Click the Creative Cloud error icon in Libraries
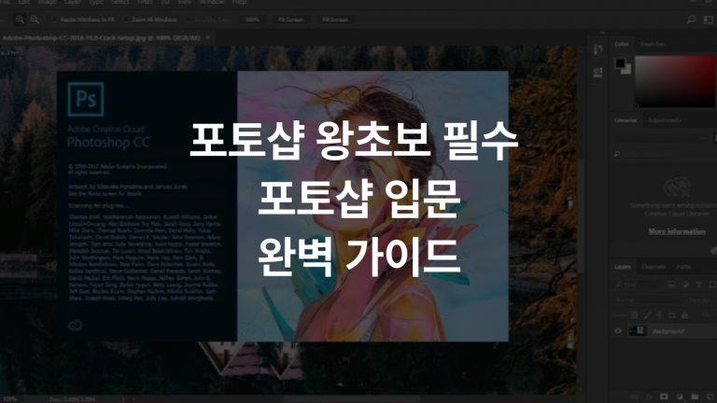Screen dimensions: 717x403 pyautogui.click(x=677, y=188)
